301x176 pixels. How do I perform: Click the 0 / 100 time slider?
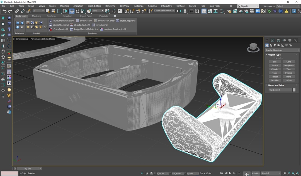(x=28, y=169)
